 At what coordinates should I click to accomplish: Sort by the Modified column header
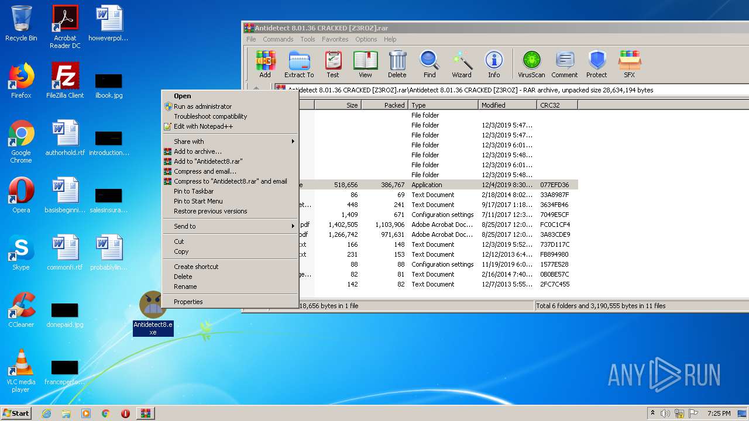pyautogui.click(x=507, y=105)
